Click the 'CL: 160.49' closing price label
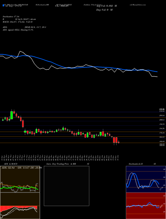Screen dimensions: 166x219 (61, 6)
